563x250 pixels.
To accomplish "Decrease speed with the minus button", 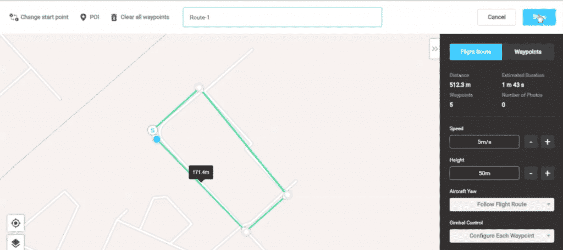I will pyautogui.click(x=531, y=142).
